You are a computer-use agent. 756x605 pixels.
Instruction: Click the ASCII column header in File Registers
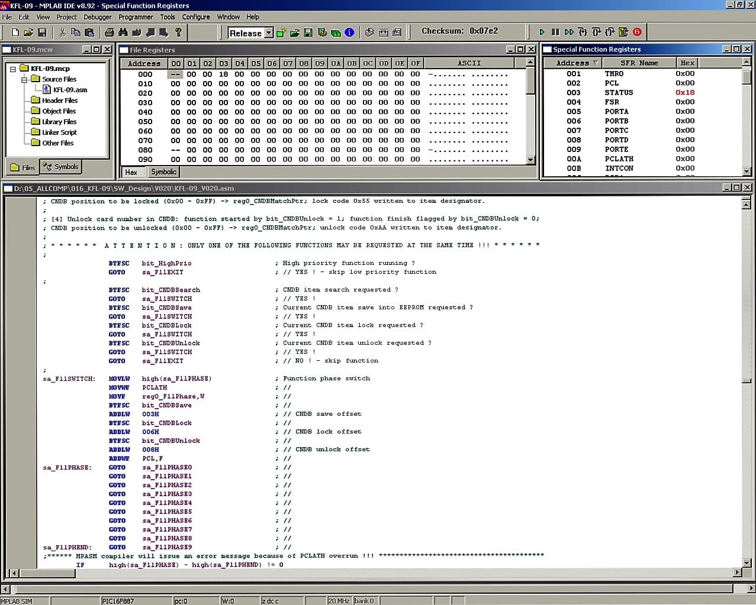(x=469, y=63)
